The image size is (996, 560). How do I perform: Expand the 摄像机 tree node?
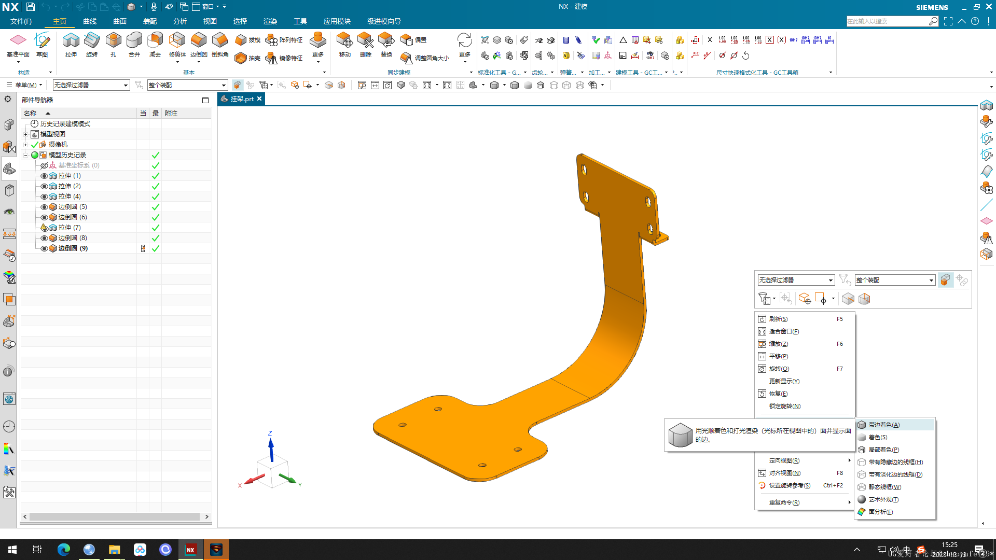click(x=25, y=145)
